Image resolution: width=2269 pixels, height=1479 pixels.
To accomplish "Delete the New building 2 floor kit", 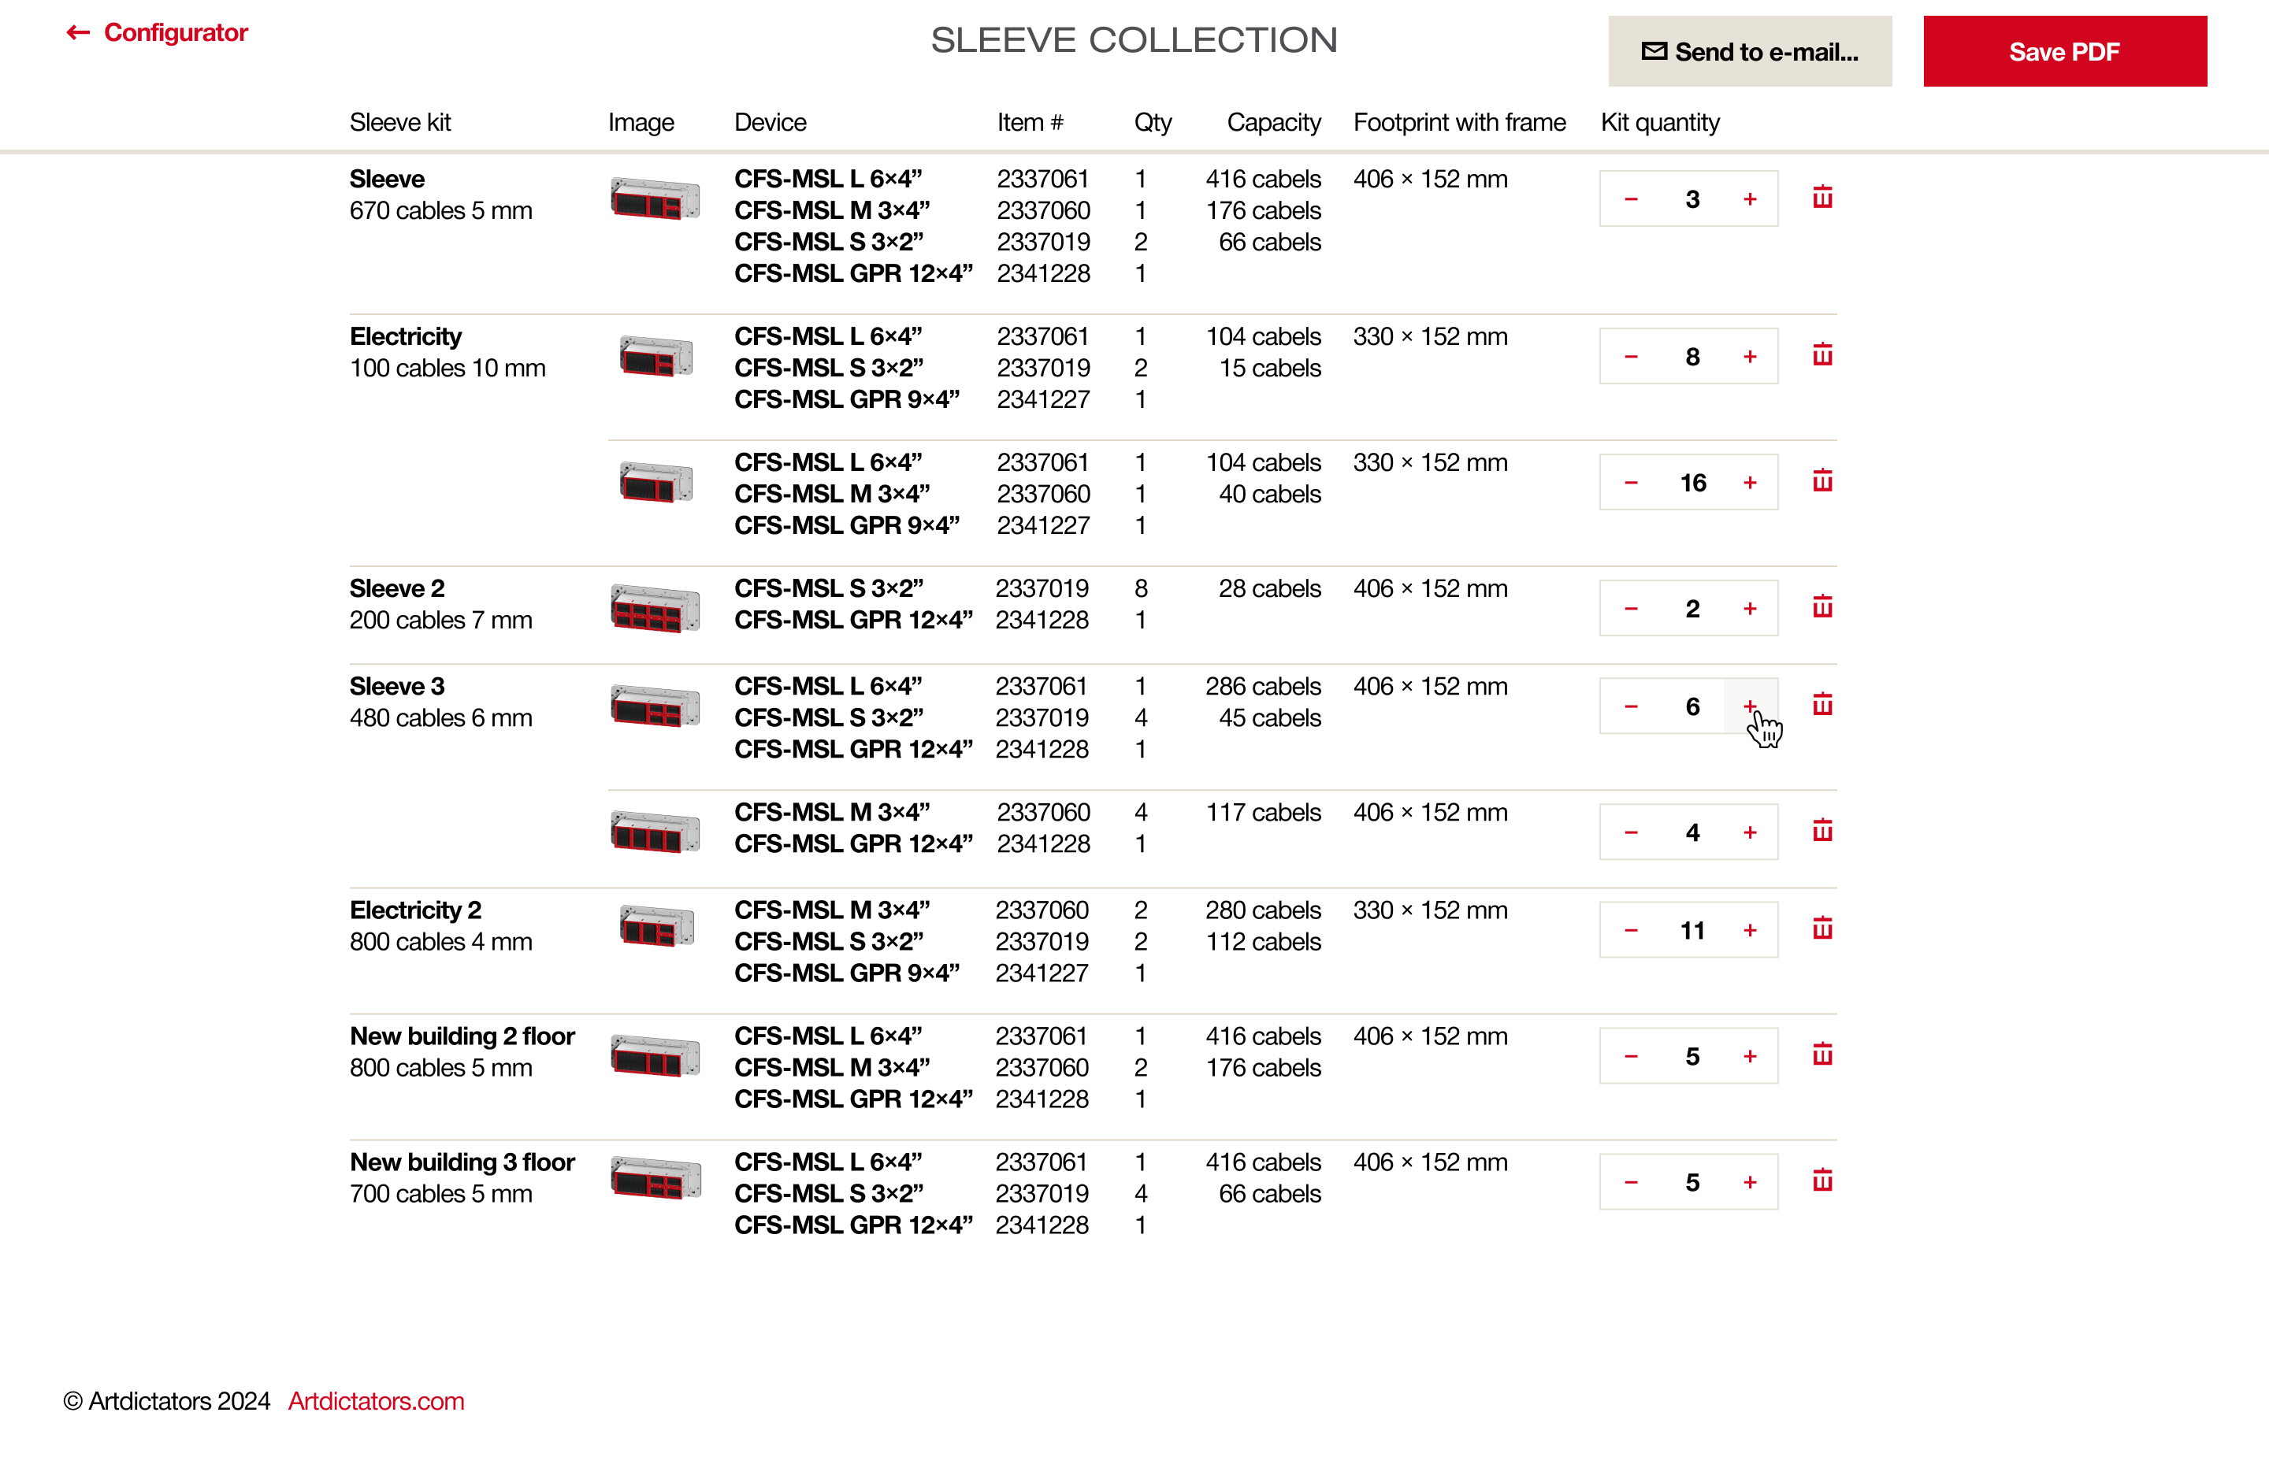I will pyautogui.click(x=1822, y=1055).
